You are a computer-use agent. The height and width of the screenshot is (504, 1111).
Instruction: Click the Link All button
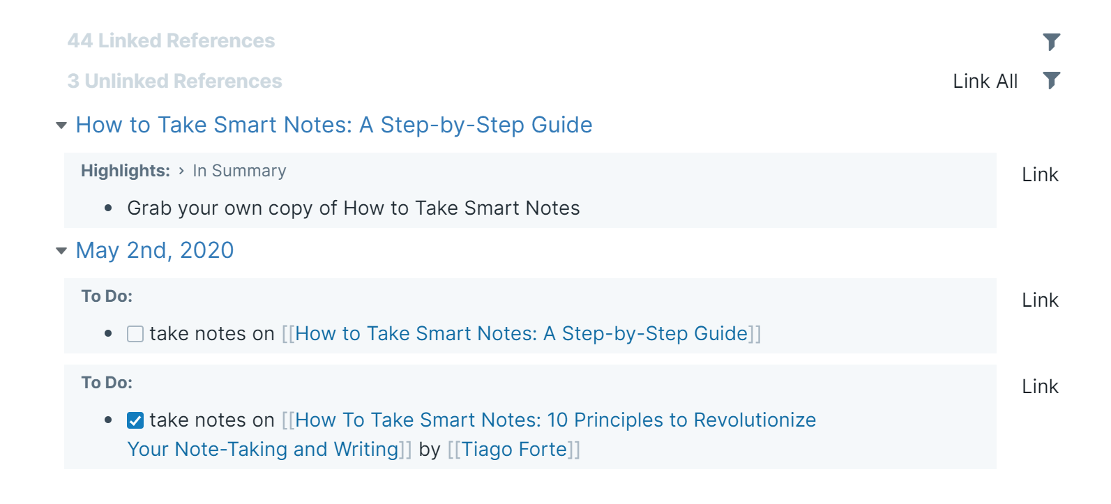(x=985, y=82)
